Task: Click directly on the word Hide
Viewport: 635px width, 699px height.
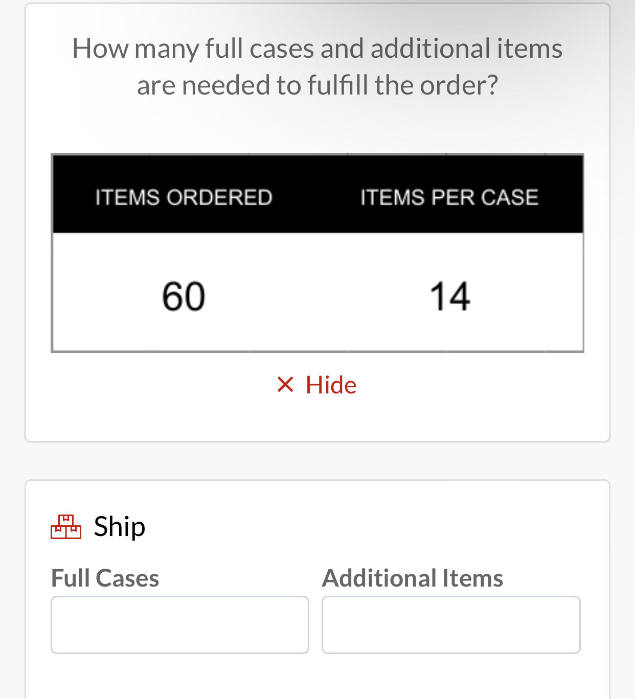Action: pyautogui.click(x=330, y=384)
